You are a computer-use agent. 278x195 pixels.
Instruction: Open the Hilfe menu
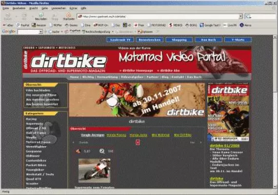pos(83,8)
